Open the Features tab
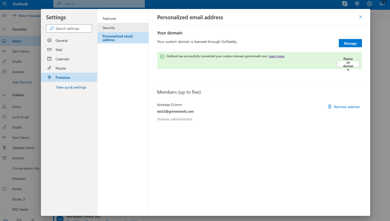Screen dimensions: 390x221 click(123, 18)
